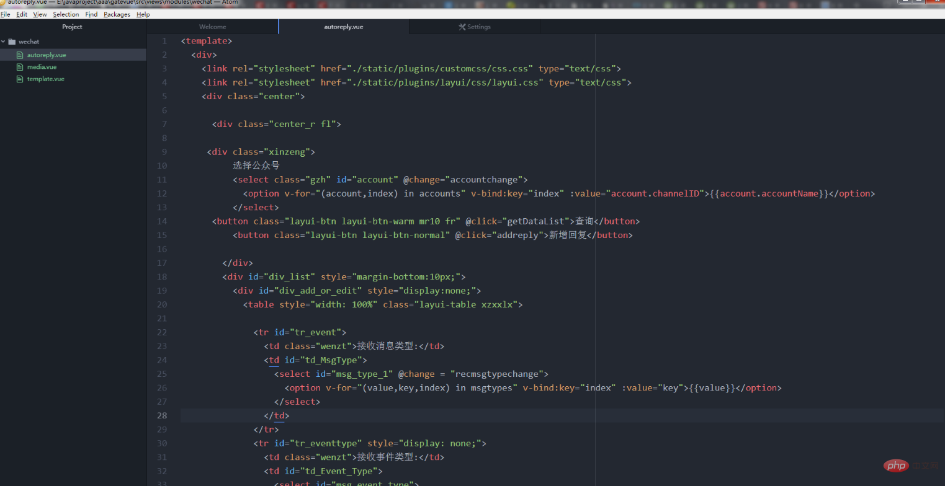Click the file icon beside template.vue
This screenshot has width=945, height=486.
pos(20,79)
